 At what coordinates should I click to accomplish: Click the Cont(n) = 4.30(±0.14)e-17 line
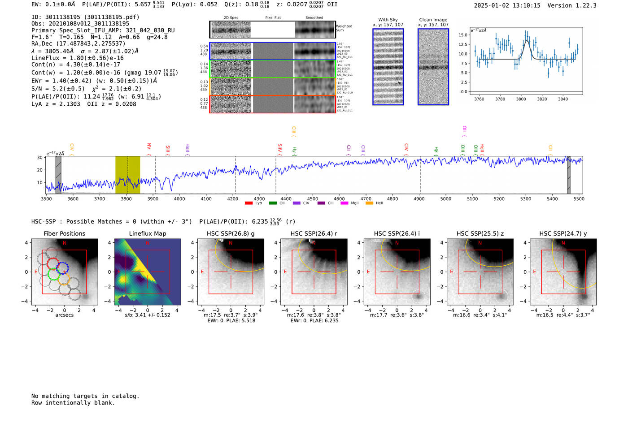[x=76, y=65]
